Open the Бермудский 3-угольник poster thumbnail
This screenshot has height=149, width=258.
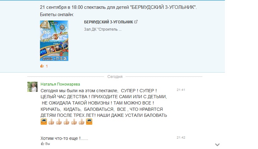tap(54, 41)
